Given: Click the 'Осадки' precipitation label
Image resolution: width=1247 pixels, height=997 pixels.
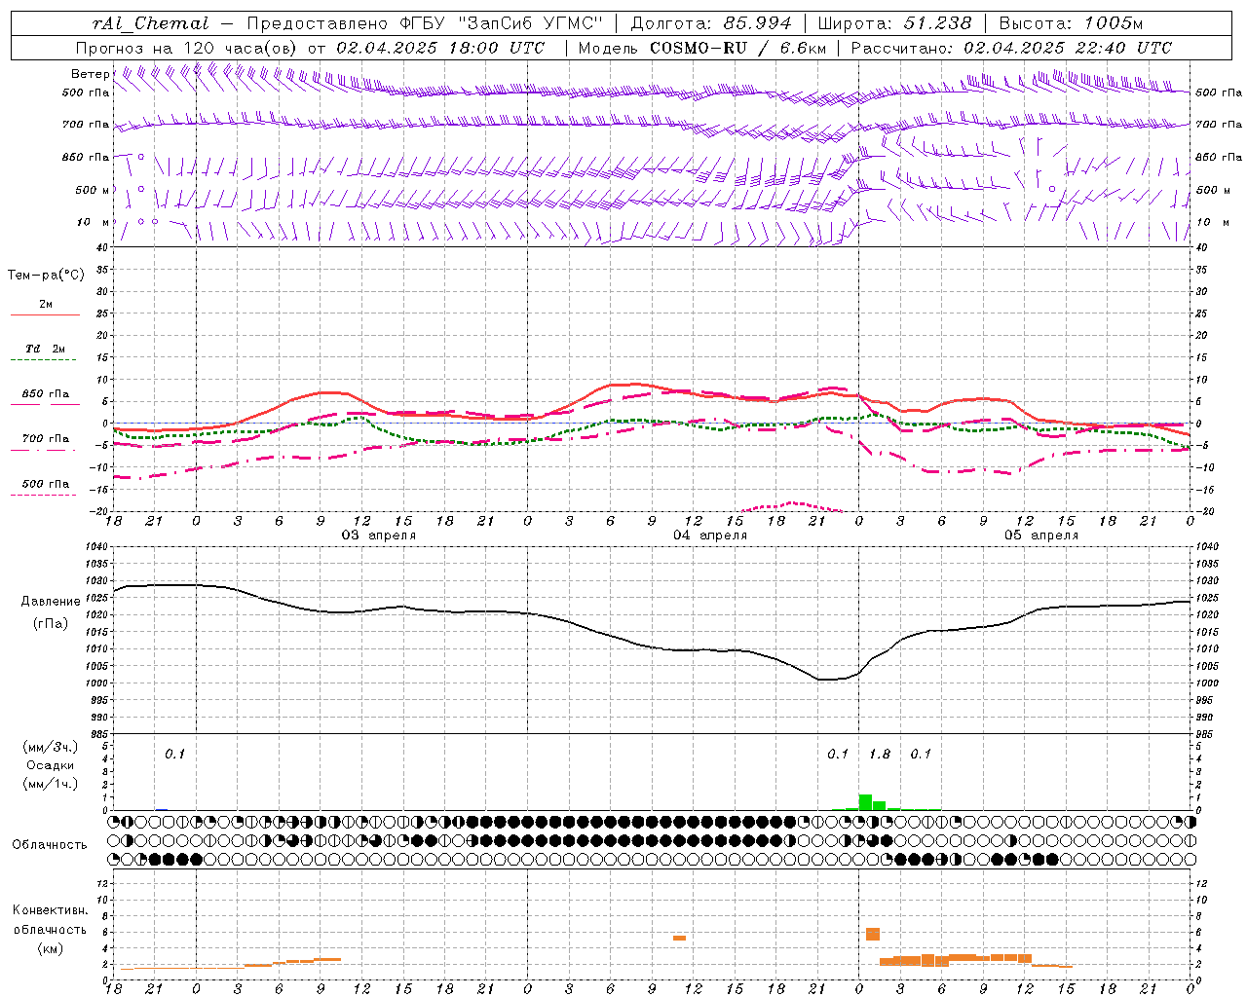Looking at the screenshot, I should tap(51, 765).
